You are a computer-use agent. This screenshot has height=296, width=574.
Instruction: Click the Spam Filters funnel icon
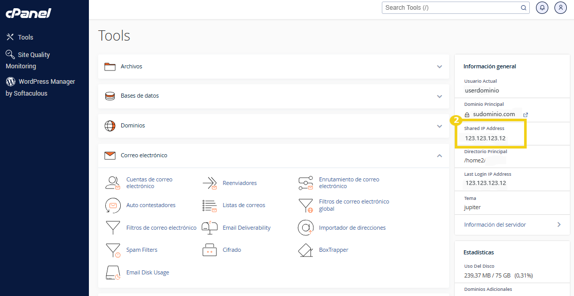113,250
